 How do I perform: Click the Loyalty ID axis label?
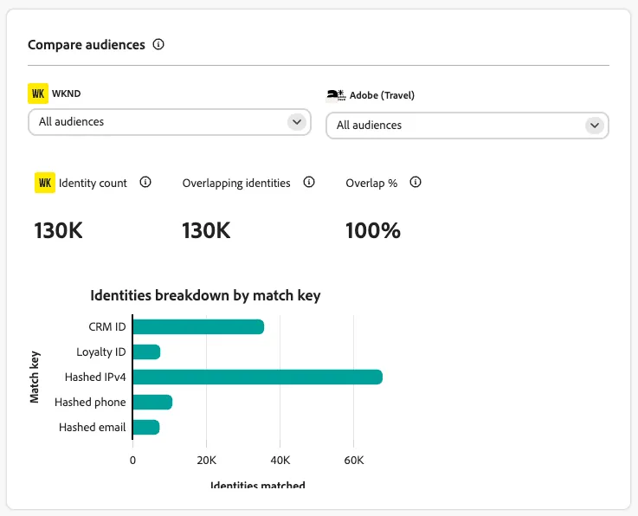tap(101, 352)
